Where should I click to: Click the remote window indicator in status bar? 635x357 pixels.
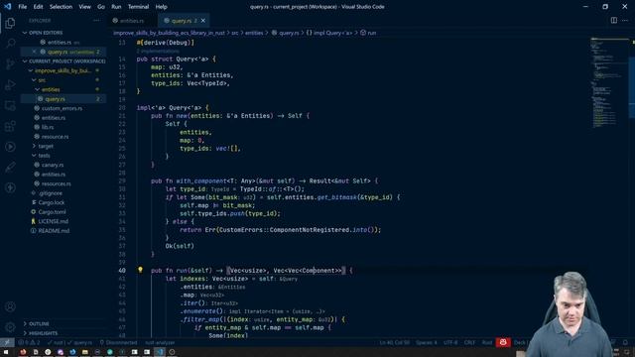click(x=7, y=342)
